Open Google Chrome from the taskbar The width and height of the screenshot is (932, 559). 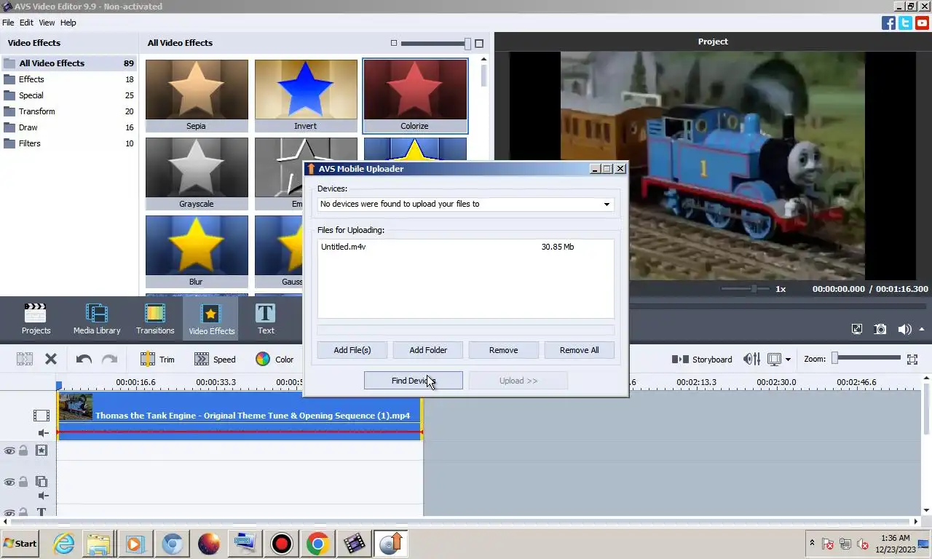(x=317, y=544)
